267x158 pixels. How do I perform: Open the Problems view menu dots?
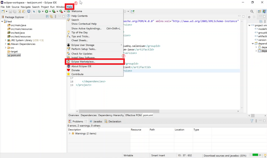(256, 121)
